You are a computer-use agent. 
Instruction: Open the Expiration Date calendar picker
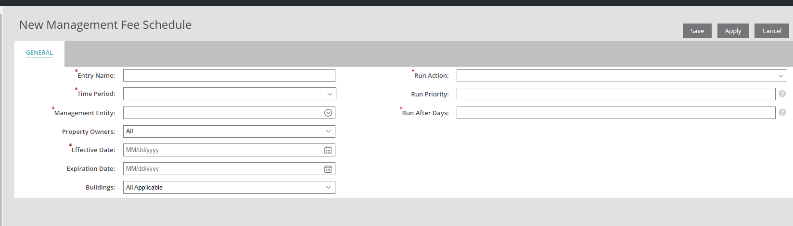tap(328, 169)
